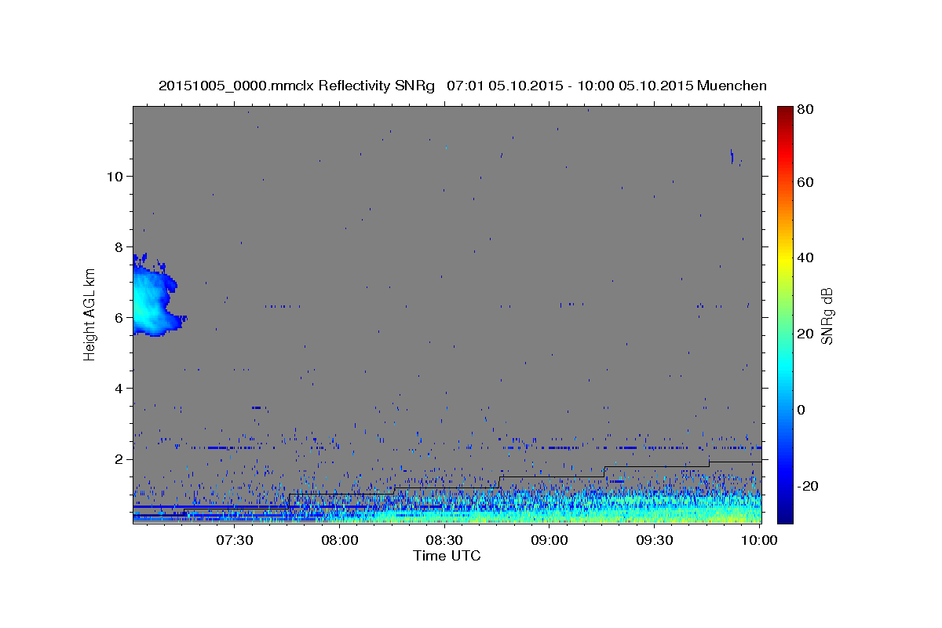Screen dimensions: 942x628
Task: Click the colorbar value -20
Action: 809,486
